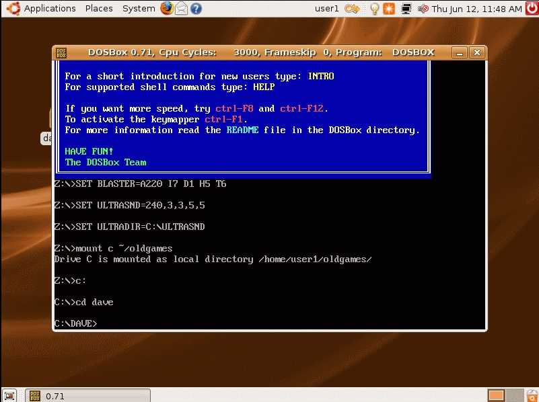Open the Applications menu
The image size is (539, 402).
[50, 8]
